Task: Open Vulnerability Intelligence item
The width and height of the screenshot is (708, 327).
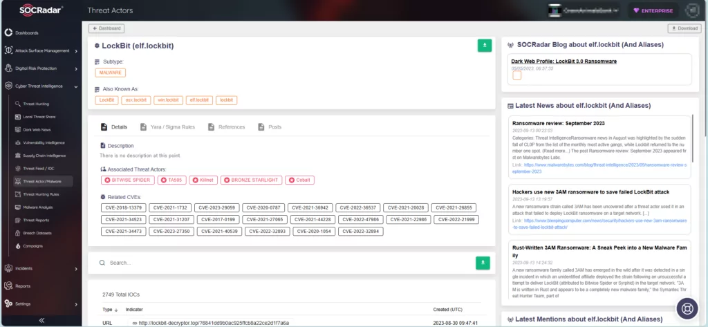Action: tap(44, 142)
